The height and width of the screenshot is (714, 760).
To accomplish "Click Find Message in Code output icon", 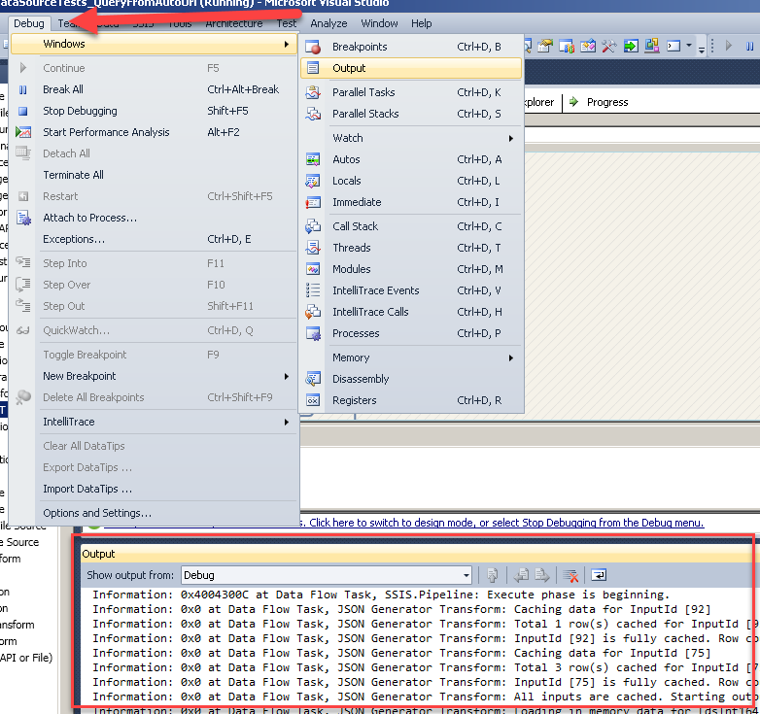I will (492, 575).
